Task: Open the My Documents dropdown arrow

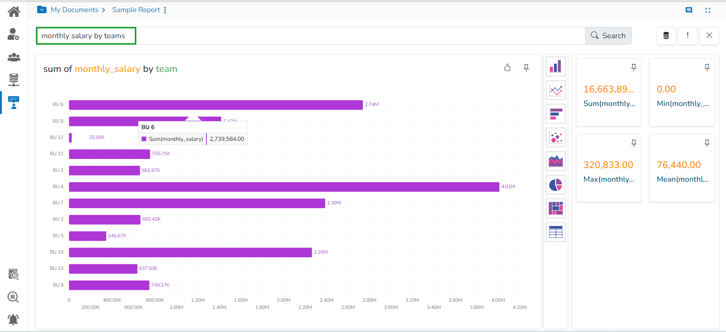Action: 42,10
